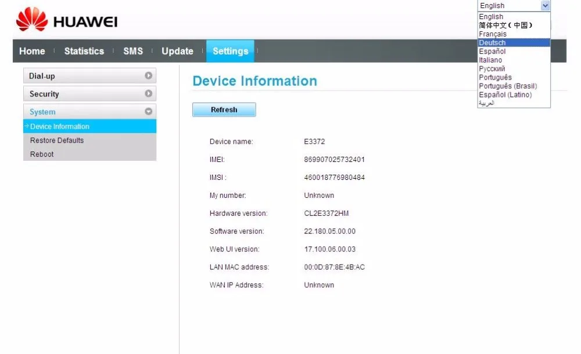
Task: Click the IMSI label
Action: (x=218, y=178)
